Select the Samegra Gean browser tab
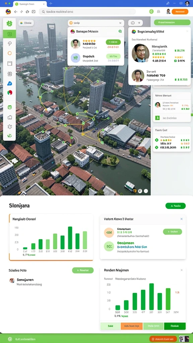Screen dimensions: 193x343 coord(30,4)
